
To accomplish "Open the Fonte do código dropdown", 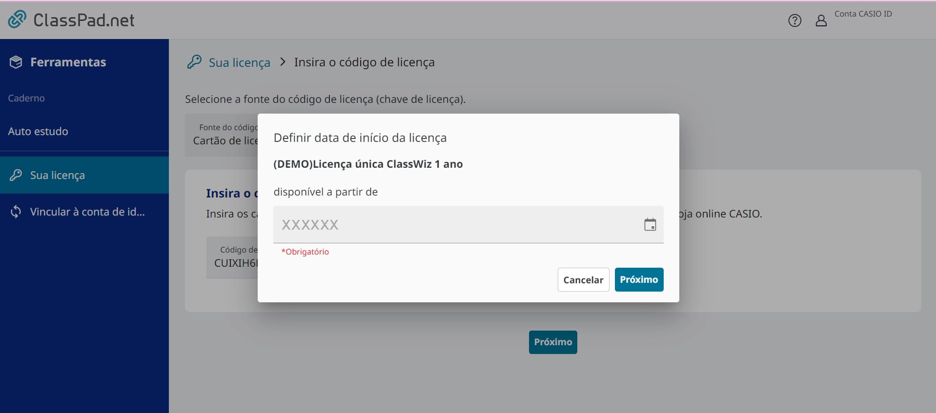I will point(222,135).
